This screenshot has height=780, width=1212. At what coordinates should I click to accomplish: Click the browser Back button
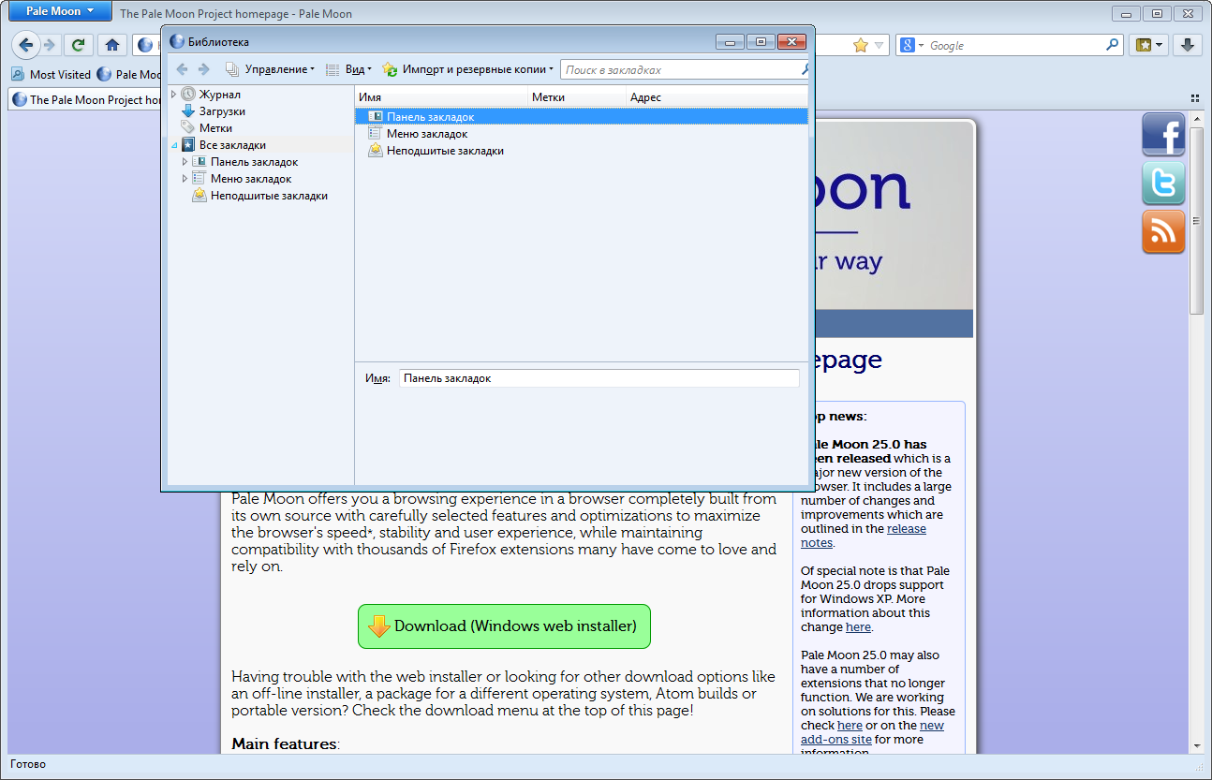26,44
